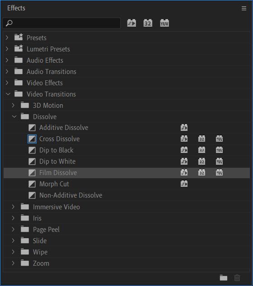Select the Wipe label
The height and width of the screenshot is (286, 253).
[x=40, y=252]
